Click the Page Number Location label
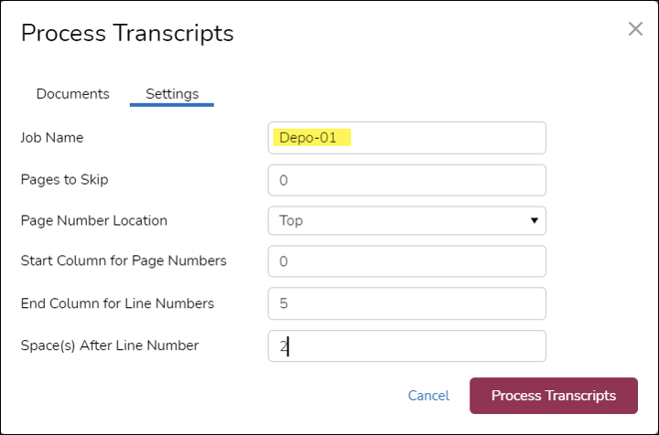Viewport: 659px width, 435px height. [93, 220]
